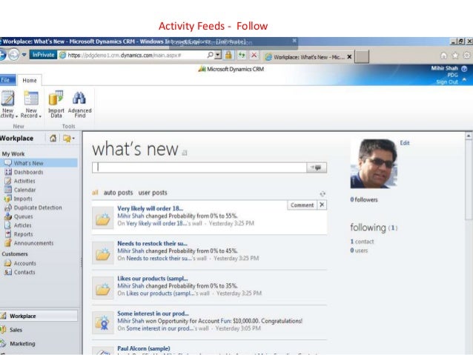Open a new blank browser tab
Screen dimensions: 473x355
[x=361, y=57]
